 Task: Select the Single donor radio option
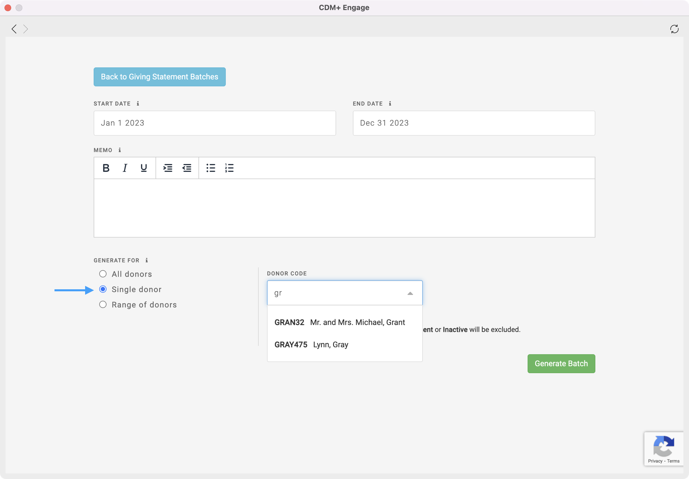[103, 289]
